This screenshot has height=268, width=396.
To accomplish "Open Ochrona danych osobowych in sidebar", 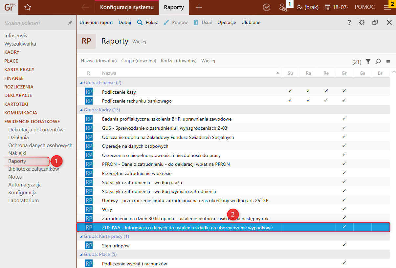I will tap(40, 145).
